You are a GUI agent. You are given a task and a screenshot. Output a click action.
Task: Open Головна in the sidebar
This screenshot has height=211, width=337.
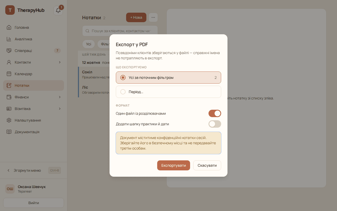(34, 27)
